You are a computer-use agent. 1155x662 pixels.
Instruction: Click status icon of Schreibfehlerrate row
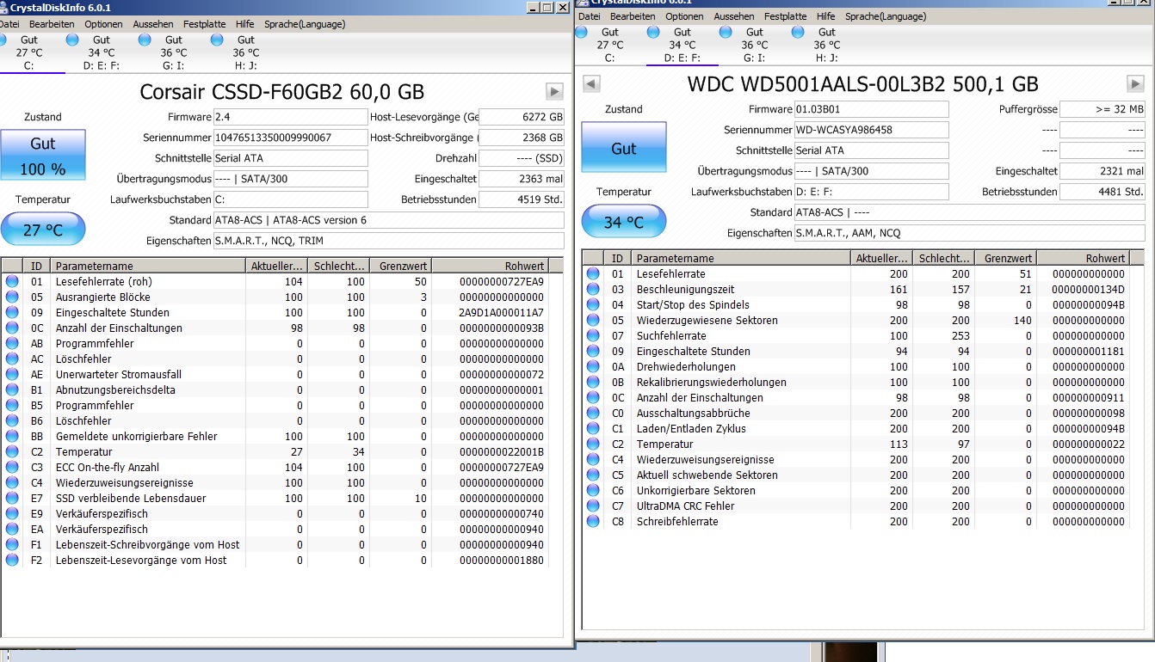(593, 521)
